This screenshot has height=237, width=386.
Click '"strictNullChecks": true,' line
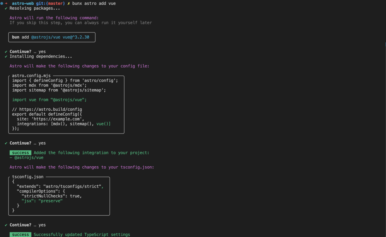tap(52, 196)
